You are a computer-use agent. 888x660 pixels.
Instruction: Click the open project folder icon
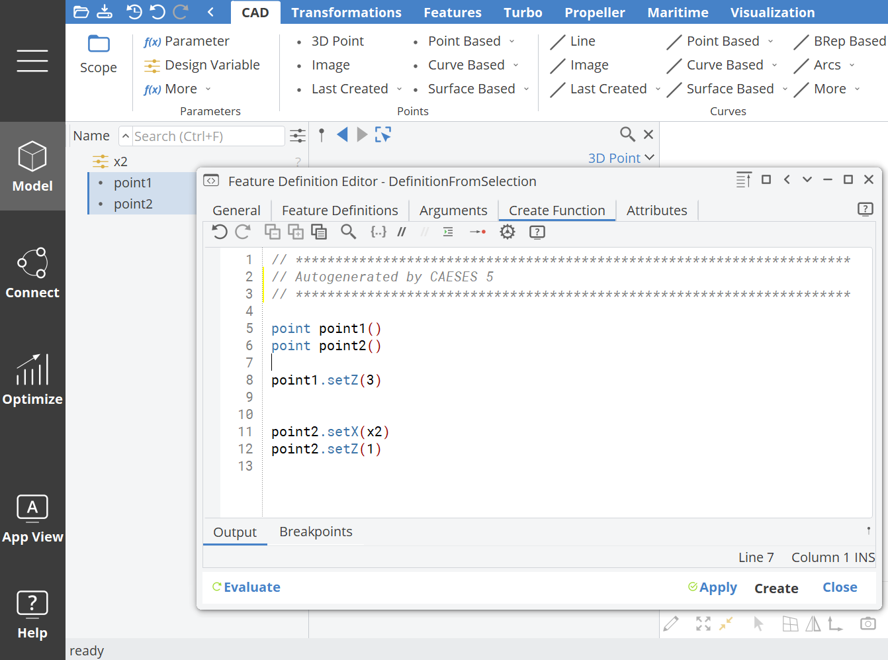click(x=81, y=12)
